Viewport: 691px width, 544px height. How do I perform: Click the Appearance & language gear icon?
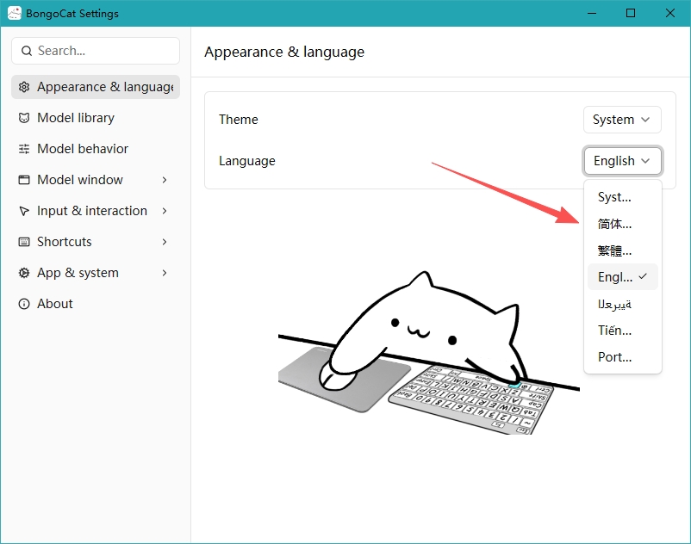24,87
